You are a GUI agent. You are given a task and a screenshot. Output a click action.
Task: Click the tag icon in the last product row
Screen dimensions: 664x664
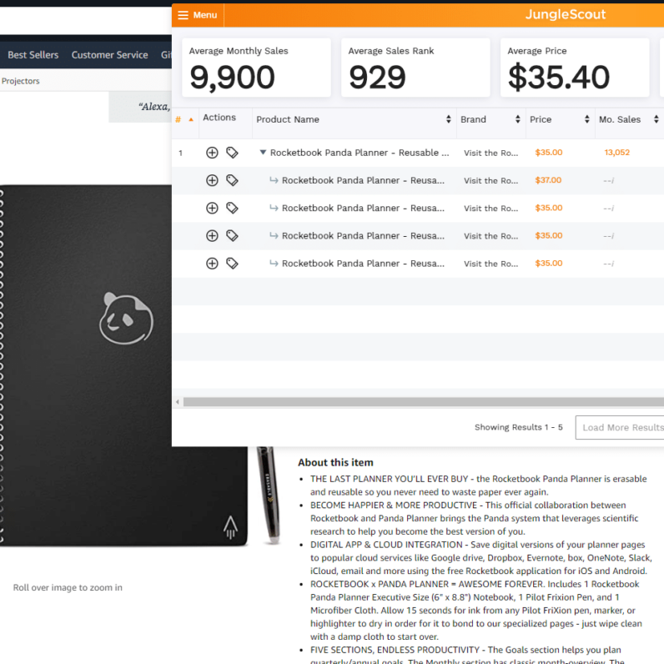tap(232, 264)
